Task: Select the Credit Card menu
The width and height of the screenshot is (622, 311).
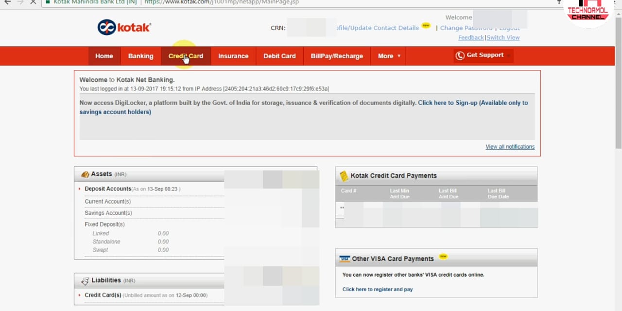Action: [x=186, y=56]
